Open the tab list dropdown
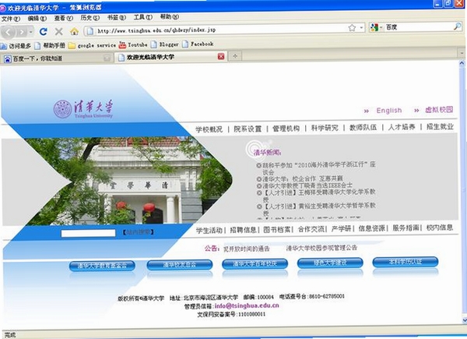Viewport: 467px width, 339px height. click(462, 53)
